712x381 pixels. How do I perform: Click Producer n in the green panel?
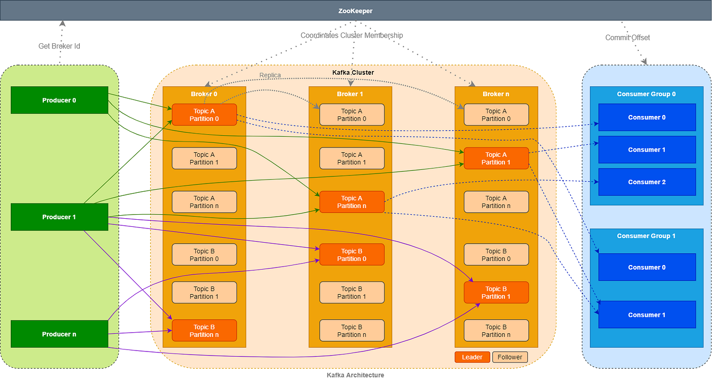click(x=59, y=334)
